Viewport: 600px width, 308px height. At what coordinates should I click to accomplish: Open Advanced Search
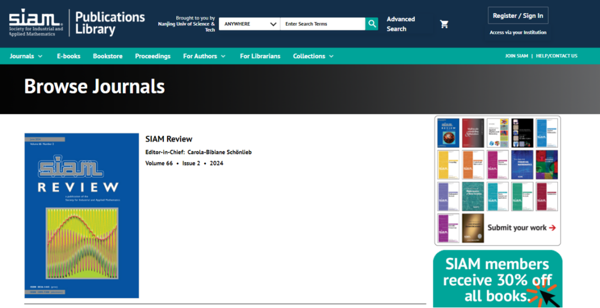(x=401, y=24)
